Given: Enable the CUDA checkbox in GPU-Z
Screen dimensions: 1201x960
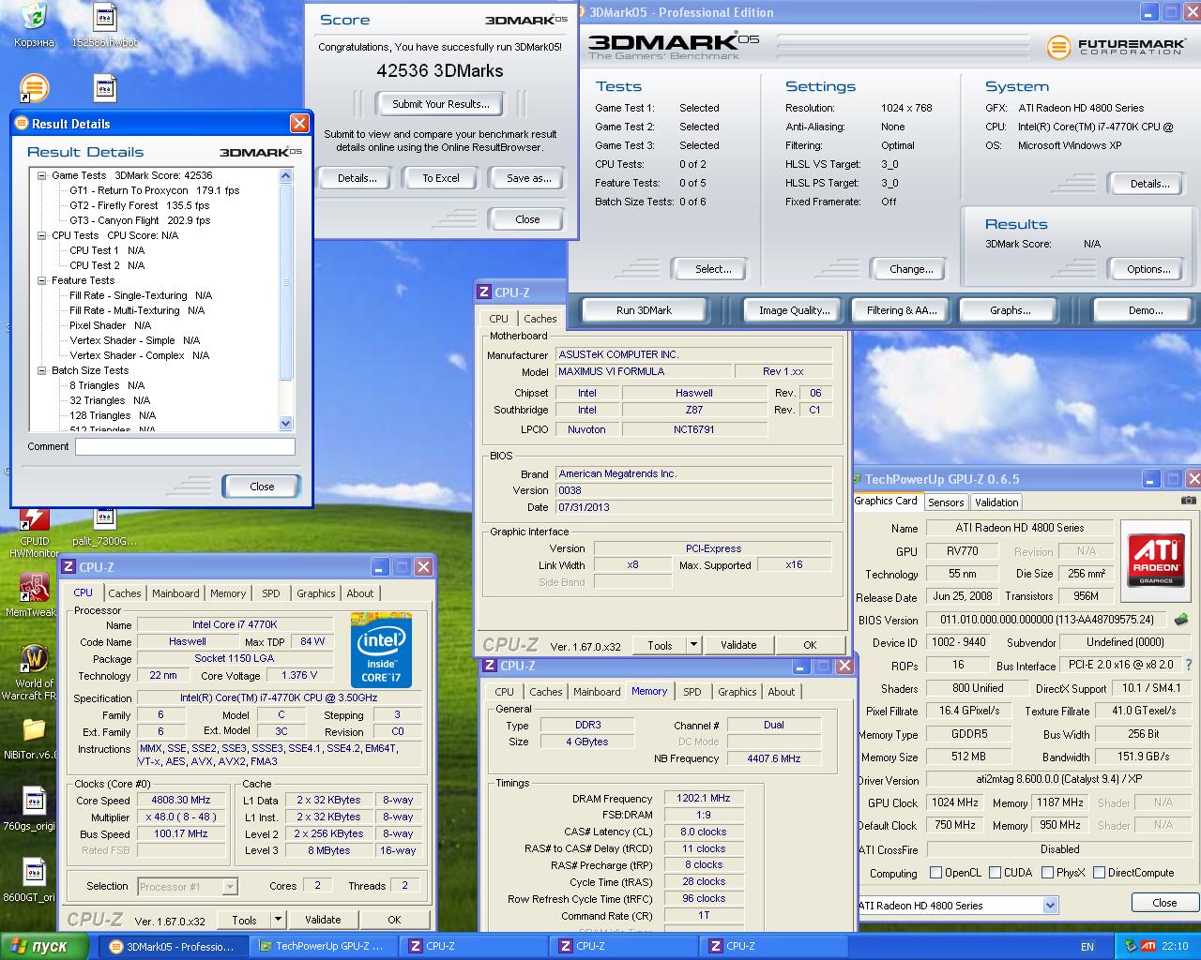Looking at the screenshot, I should click(995, 873).
